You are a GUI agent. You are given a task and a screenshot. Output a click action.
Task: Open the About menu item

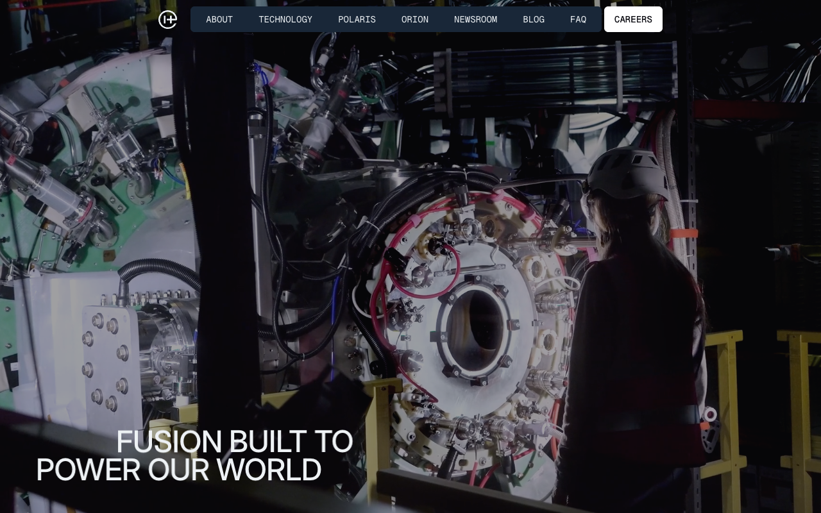(219, 19)
